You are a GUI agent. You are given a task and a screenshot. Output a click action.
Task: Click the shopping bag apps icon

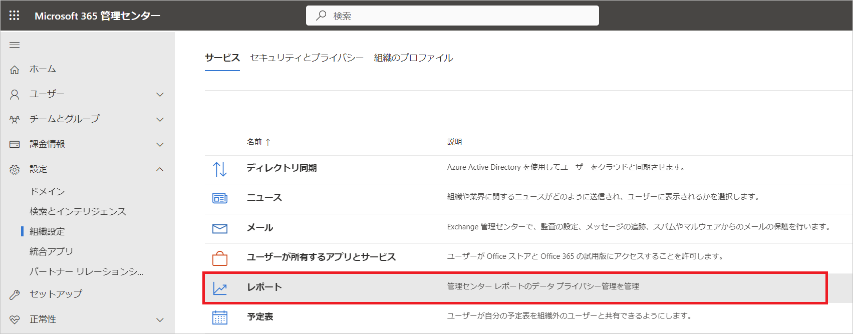click(x=220, y=258)
